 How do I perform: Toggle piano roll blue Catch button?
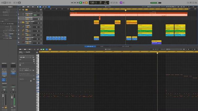(x=47, y=49)
